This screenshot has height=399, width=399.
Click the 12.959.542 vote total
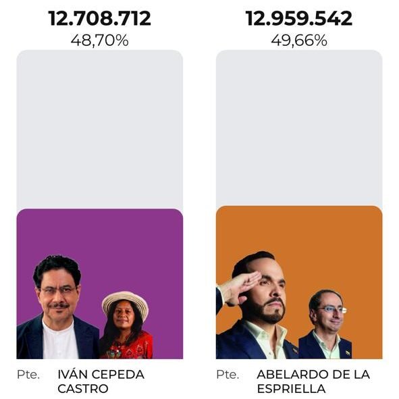[x=299, y=18]
